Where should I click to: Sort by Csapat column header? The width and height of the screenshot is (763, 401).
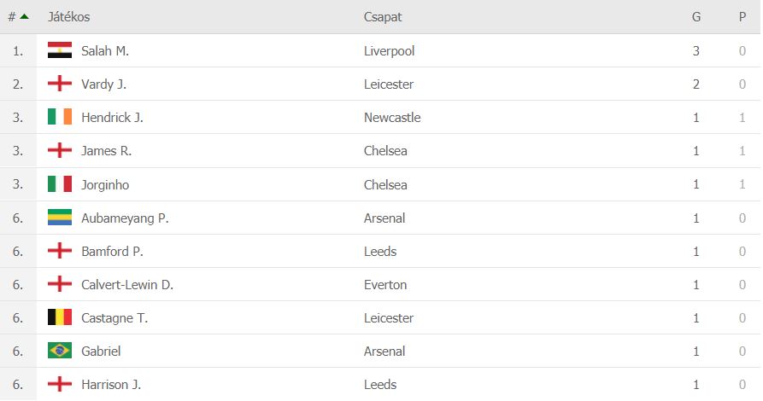(x=383, y=17)
